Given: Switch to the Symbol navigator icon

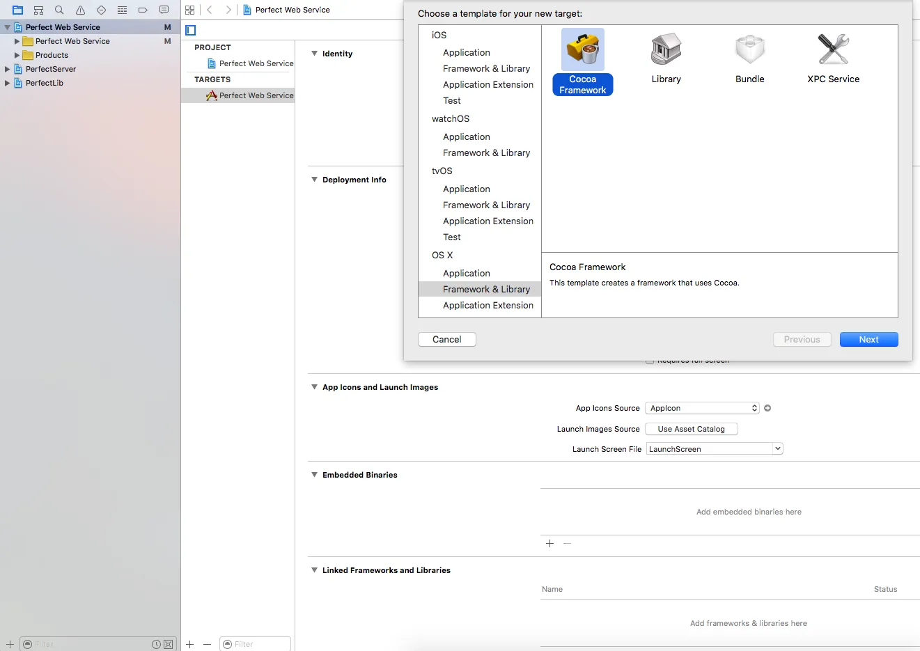Looking at the screenshot, I should 38,10.
